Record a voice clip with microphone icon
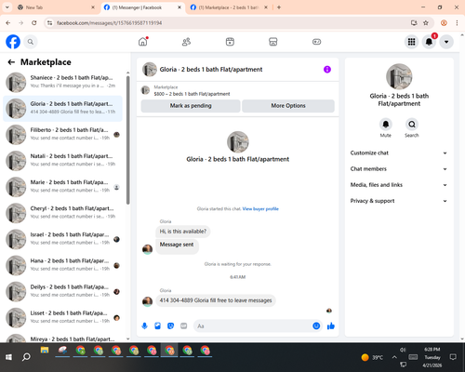The width and height of the screenshot is (465, 372). point(144,325)
